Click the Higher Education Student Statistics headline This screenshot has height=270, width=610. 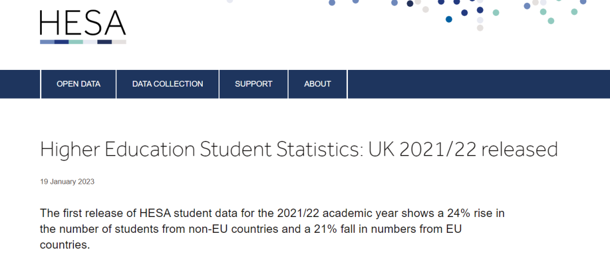(x=299, y=149)
